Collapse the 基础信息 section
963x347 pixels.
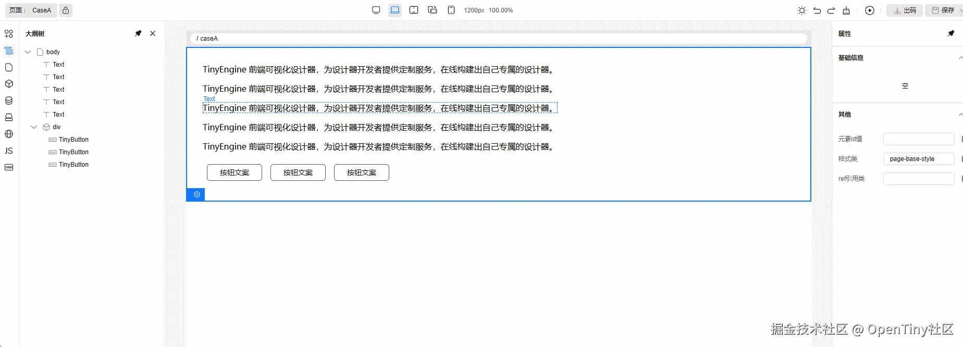[x=960, y=58]
